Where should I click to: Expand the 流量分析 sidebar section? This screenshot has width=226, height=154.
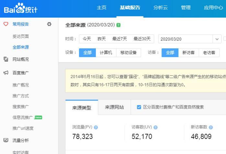(20, 140)
